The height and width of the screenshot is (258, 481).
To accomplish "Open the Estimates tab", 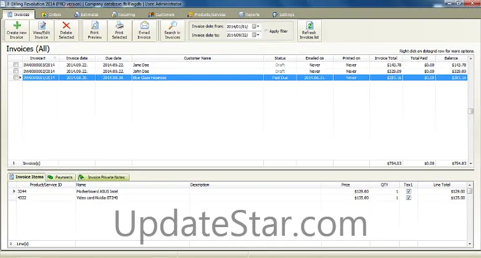I will [86, 14].
